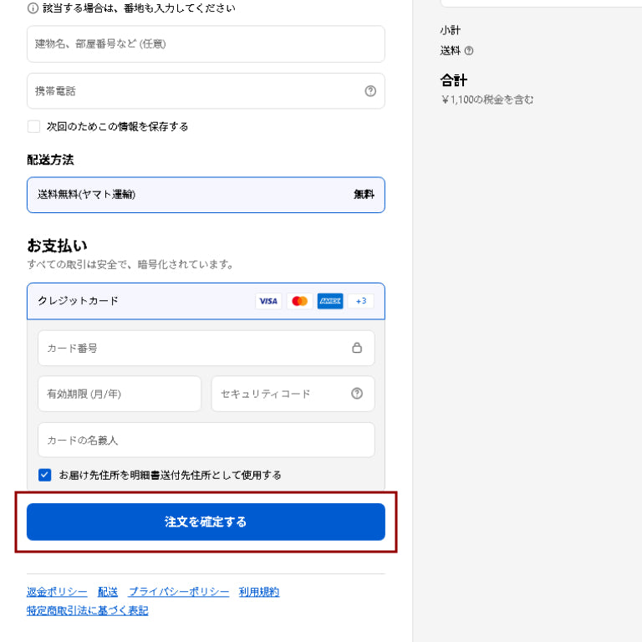642x642 pixels.
Task: Click the shipping fee help icon
Action: [469, 51]
